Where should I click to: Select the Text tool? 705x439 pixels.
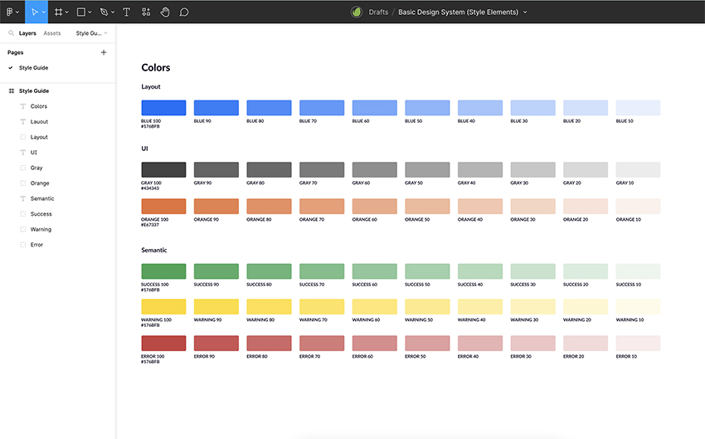126,12
